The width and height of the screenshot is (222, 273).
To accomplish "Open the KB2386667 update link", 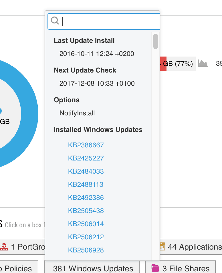I will (x=86, y=145).
